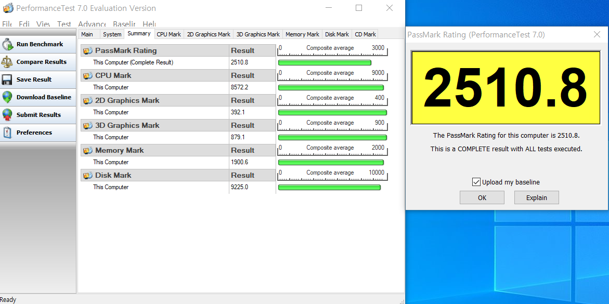
Task: Open the Help menu
Action: (x=149, y=24)
